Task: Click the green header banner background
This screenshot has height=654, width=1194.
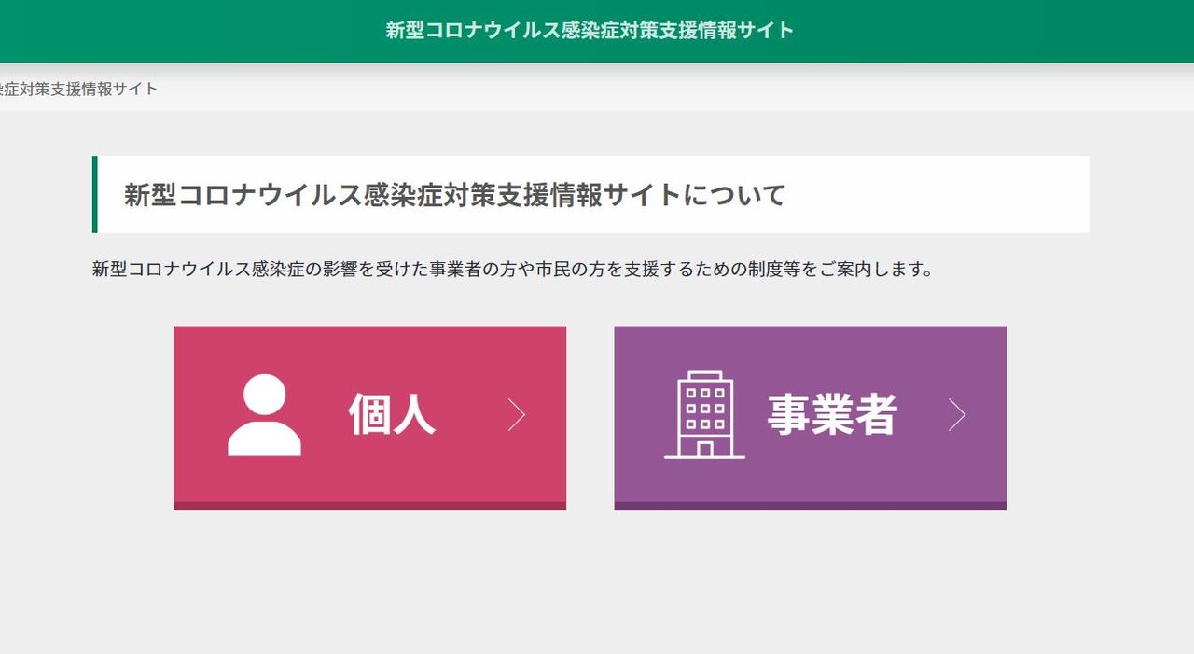Action: tap(1026, 30)
